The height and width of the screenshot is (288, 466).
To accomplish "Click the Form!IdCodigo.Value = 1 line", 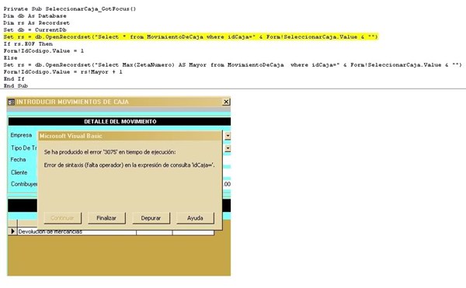I will [x=43, y=51].
